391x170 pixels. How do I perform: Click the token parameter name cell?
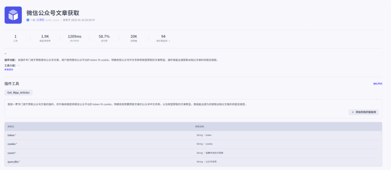[12, 135]
